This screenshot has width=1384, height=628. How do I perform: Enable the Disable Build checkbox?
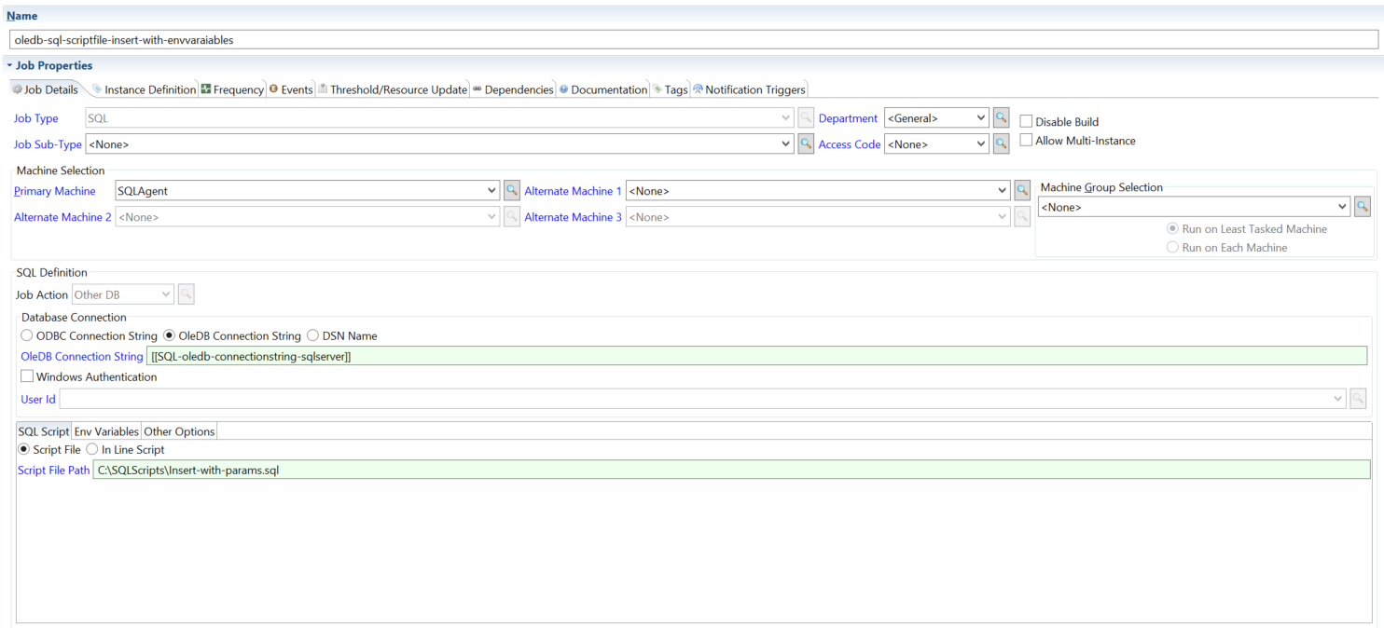pos(1026,121)
